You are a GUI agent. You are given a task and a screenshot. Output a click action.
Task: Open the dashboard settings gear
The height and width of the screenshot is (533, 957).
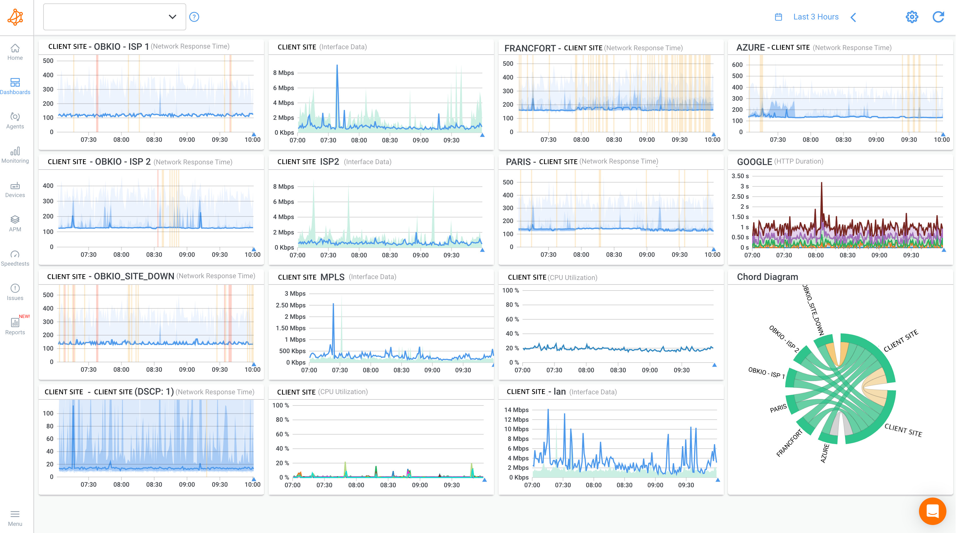coord(912,17)
